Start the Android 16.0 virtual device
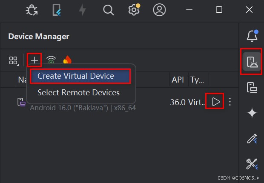 [215, 102]
